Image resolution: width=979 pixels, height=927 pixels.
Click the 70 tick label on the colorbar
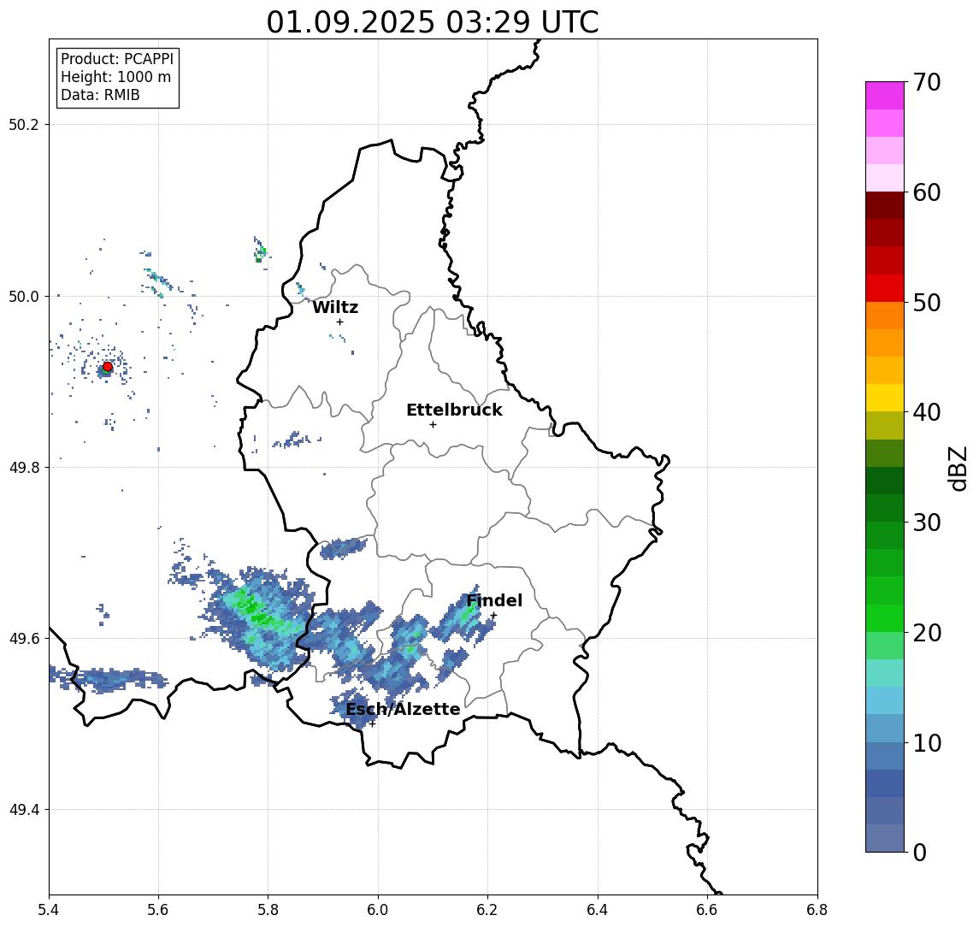pos(927,82)
